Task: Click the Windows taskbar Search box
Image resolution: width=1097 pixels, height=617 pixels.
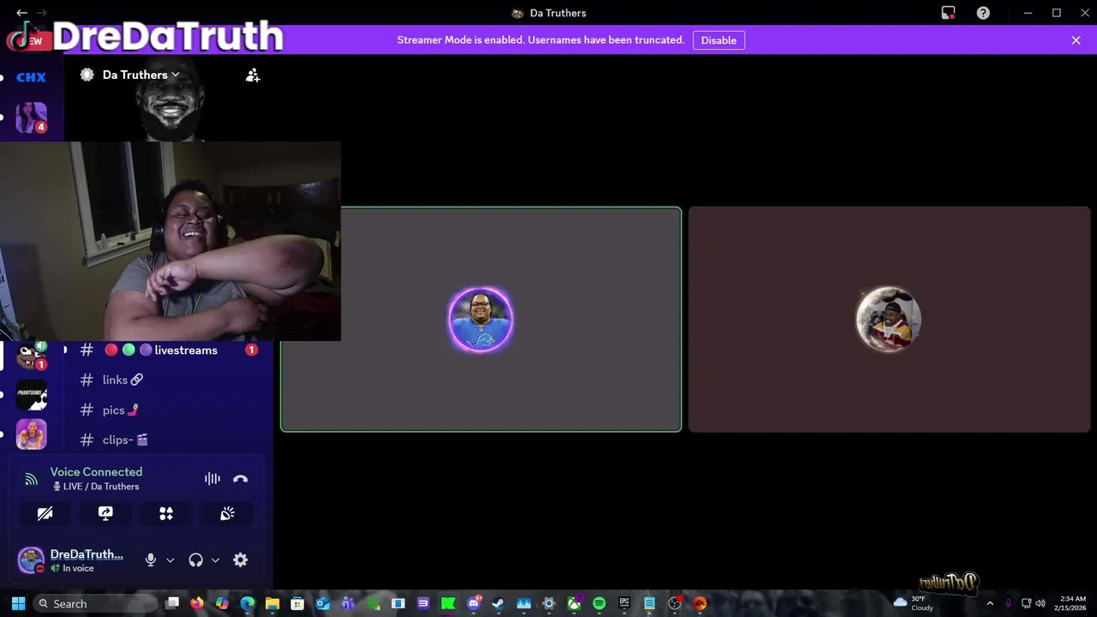Action: tap(95, 603)
